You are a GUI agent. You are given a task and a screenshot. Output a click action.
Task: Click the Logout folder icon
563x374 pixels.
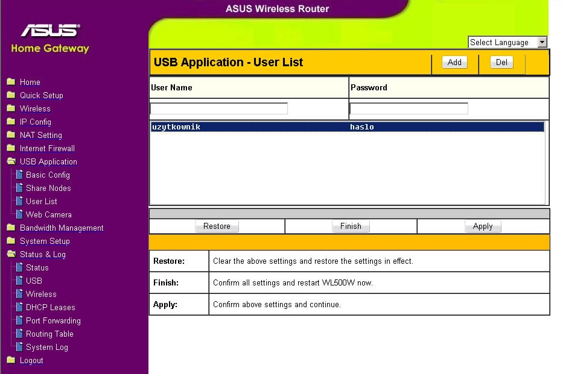point(11,360)
